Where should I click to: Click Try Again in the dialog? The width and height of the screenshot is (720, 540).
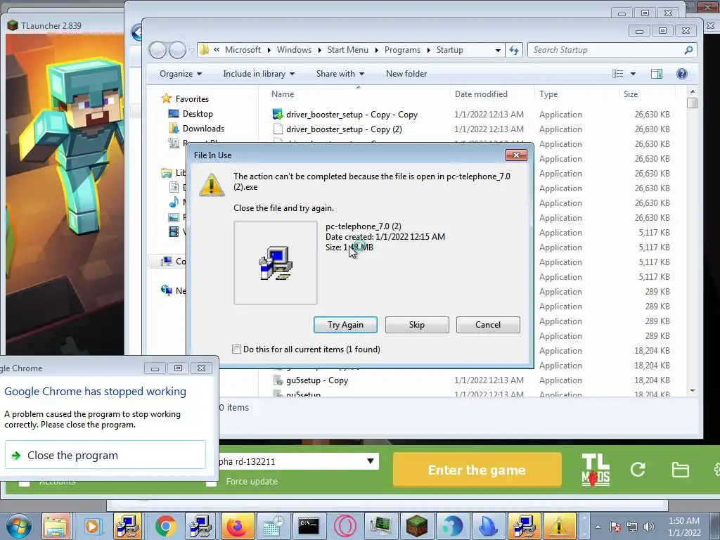pos(345,325)
